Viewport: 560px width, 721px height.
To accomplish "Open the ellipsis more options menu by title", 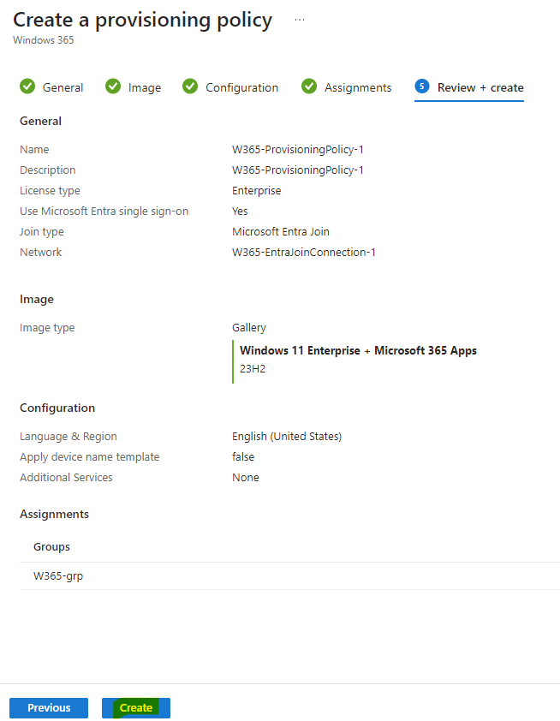I will point(300,20).
